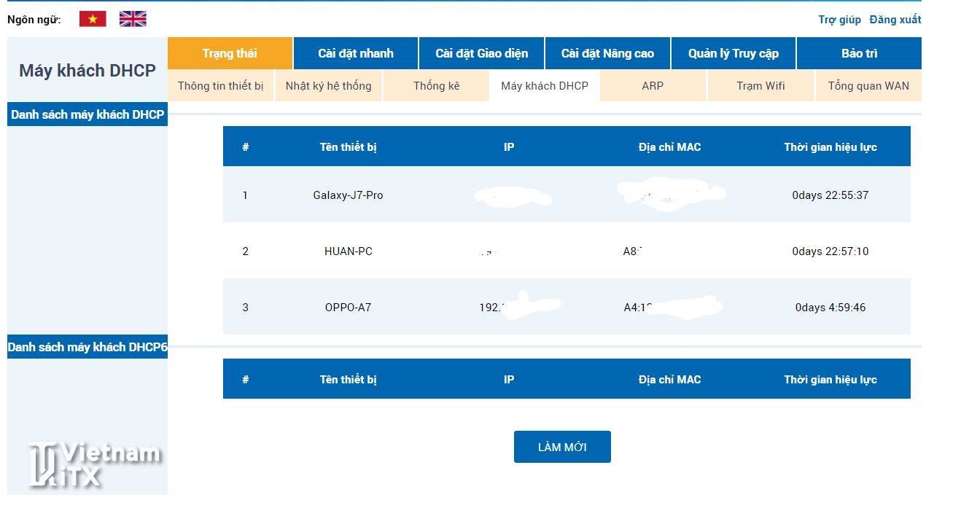Image resolution: width=961 pixels, height=508 pixels.
Task: Switch language to Vietnamese flag icon
Action: point(93,19)
